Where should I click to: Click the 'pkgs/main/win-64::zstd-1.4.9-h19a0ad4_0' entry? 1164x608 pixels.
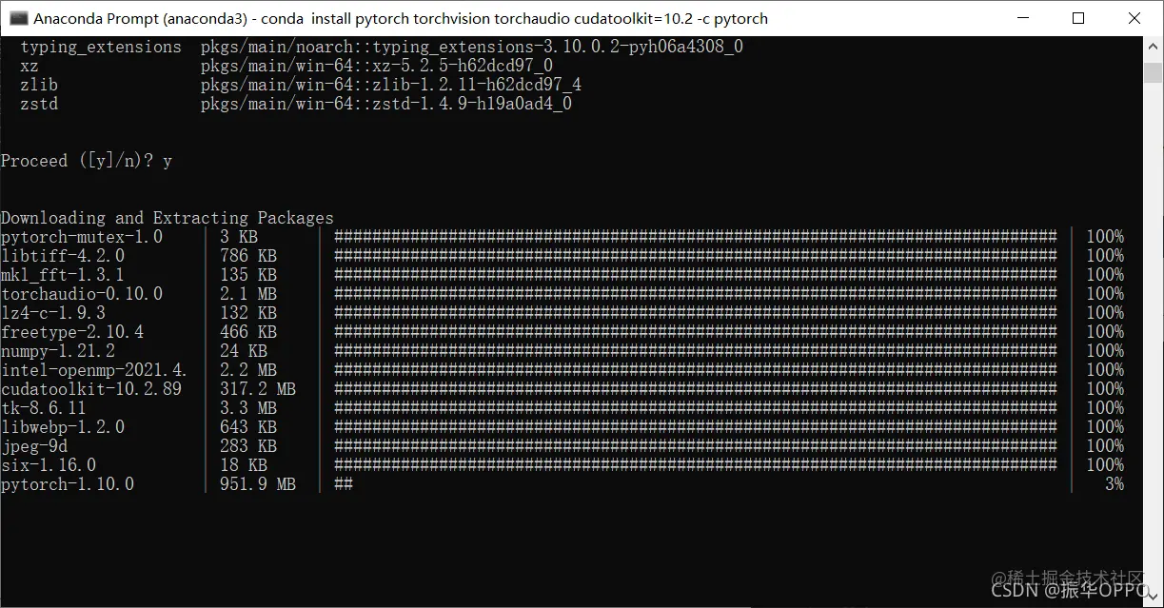386,104
